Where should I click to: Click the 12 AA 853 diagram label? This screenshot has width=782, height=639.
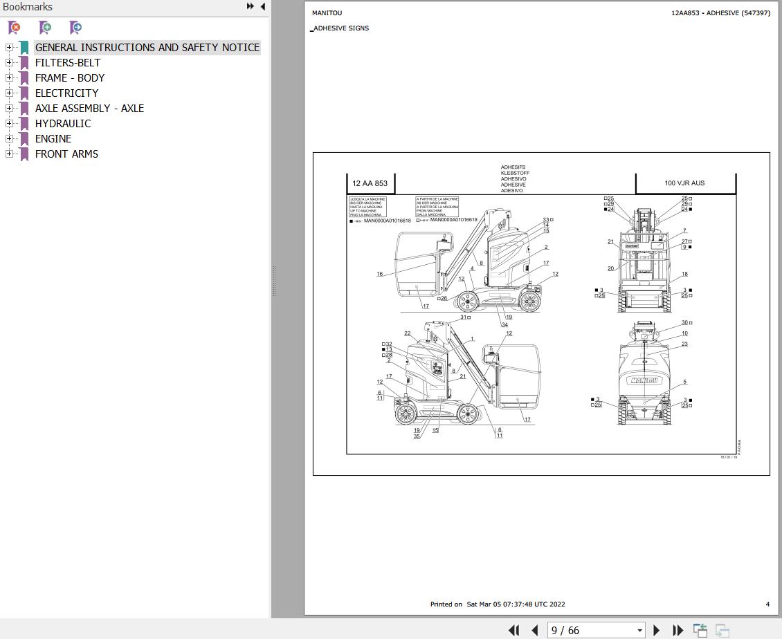point(370,183)
